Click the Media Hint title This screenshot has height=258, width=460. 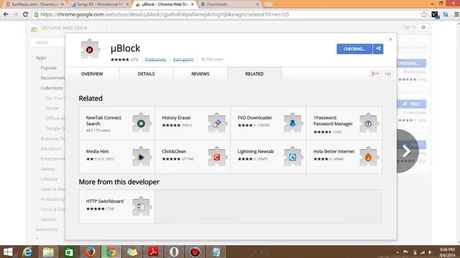[98, 151]
